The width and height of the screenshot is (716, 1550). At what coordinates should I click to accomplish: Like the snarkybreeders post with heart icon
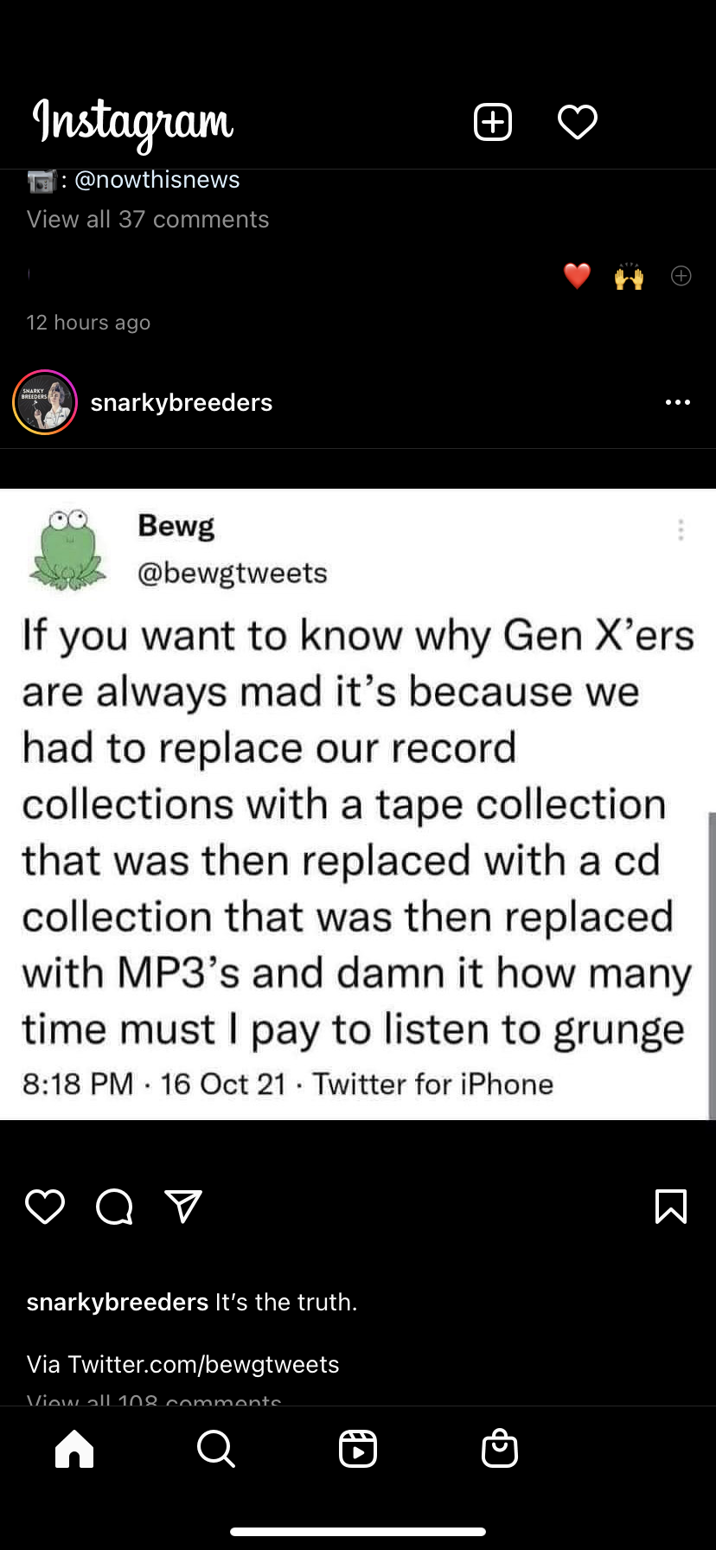(45, 1206)
